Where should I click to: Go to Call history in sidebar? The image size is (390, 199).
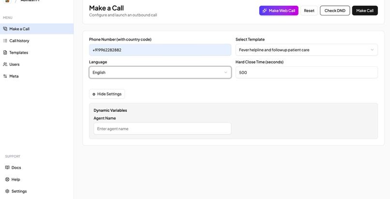(37, 41)
